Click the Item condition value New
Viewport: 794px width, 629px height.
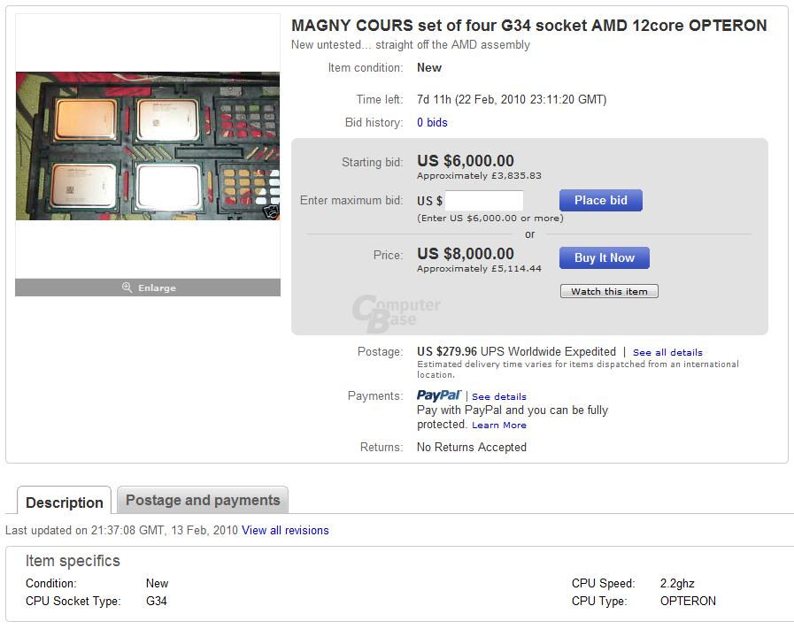[x=429, y=68]
